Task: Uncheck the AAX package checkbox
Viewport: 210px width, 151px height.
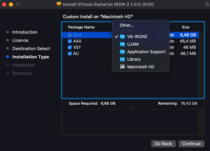Action: [x=70, y=41]
